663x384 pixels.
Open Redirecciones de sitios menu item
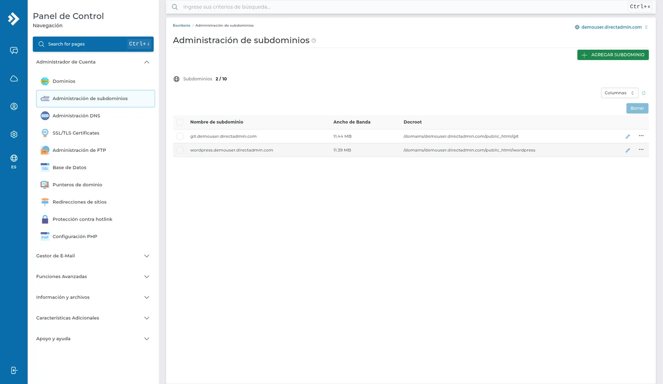tap(95, 202)
